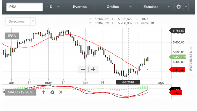
Task: Expand the Gráfica dropdown arrow
Action: [131, 7]
